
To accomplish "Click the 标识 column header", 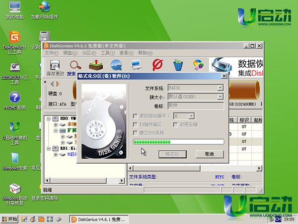I will click(x=244, y=120).
